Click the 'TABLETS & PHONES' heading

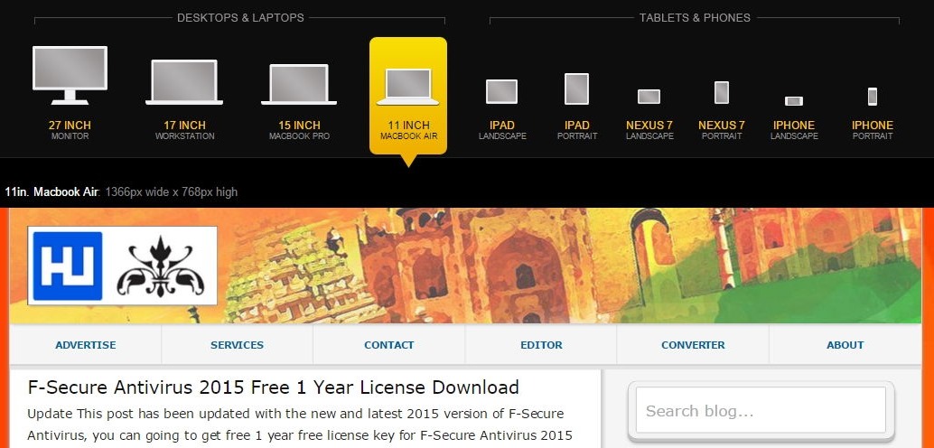pyautogui.click(x=696, y=18)
